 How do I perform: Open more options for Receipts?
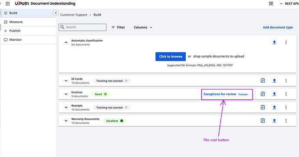(x=286, y=107)
